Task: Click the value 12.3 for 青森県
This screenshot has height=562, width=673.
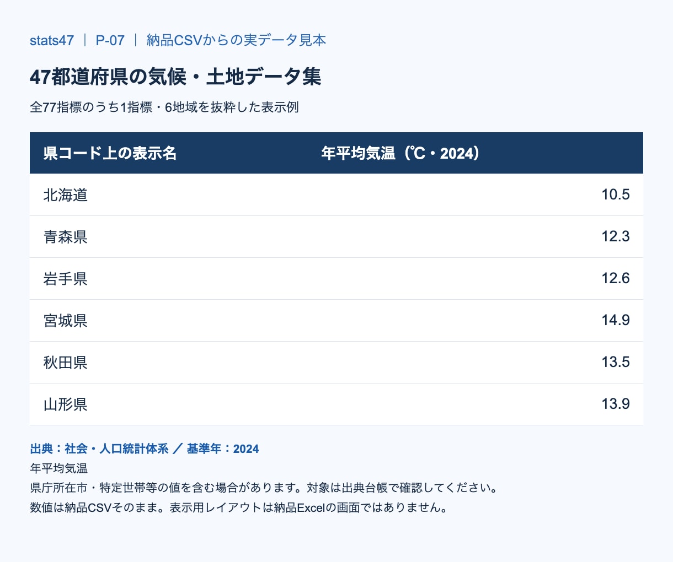Action: [616, 236]
